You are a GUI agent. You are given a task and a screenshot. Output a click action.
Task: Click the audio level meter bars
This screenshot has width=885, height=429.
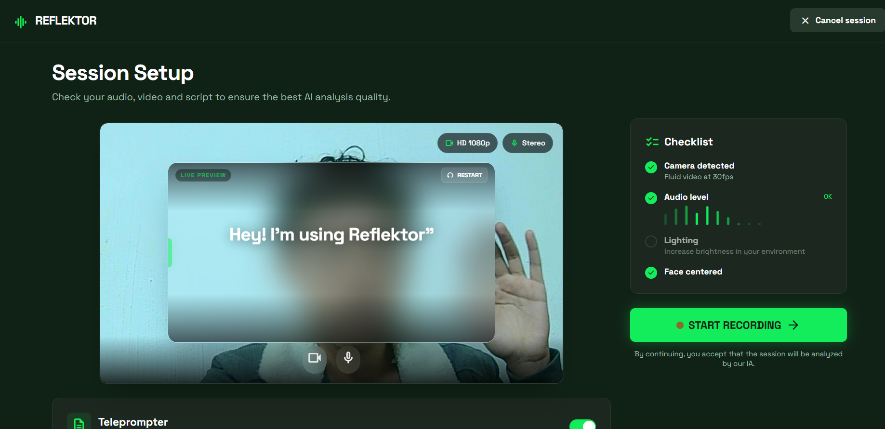pyautogui.click(x=712, y=215)
